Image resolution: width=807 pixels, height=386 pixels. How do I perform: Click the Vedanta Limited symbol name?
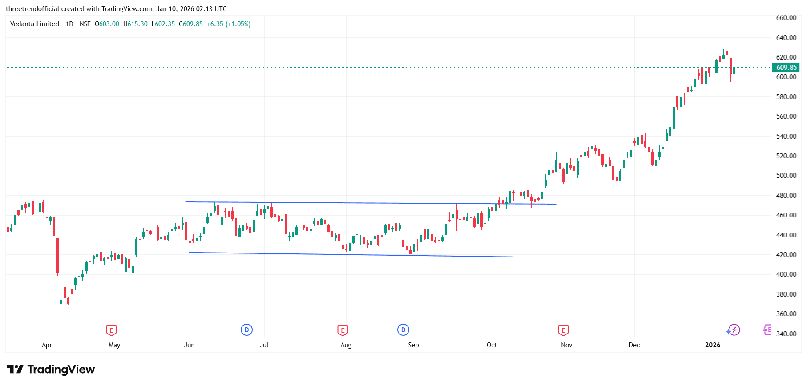[x=35, y=24]
